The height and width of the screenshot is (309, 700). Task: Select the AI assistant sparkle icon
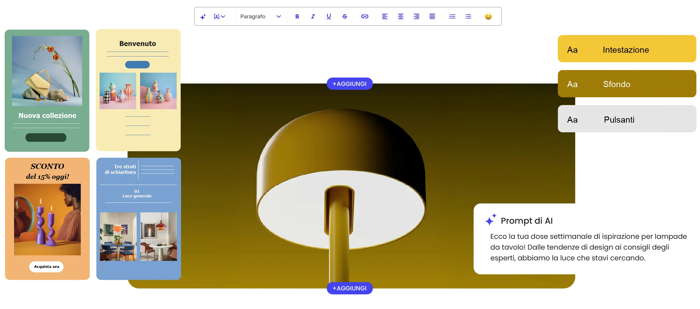[203, 17]
